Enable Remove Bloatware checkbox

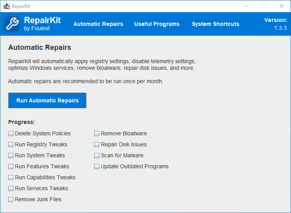point(97,133)
